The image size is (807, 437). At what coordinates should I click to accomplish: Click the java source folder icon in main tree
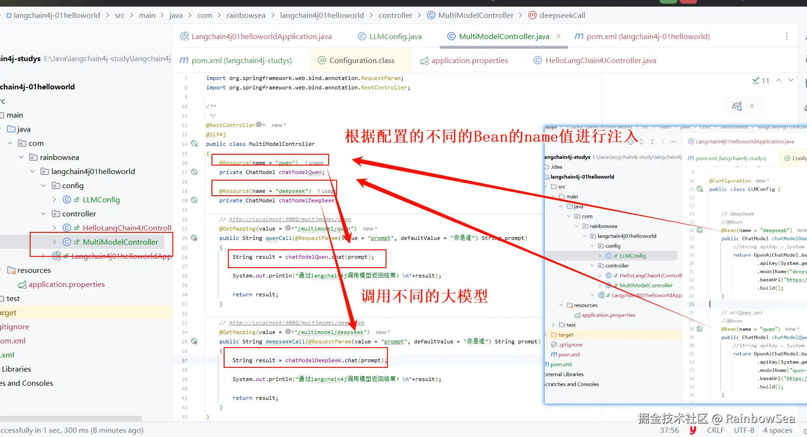click(x=12, y=129)
